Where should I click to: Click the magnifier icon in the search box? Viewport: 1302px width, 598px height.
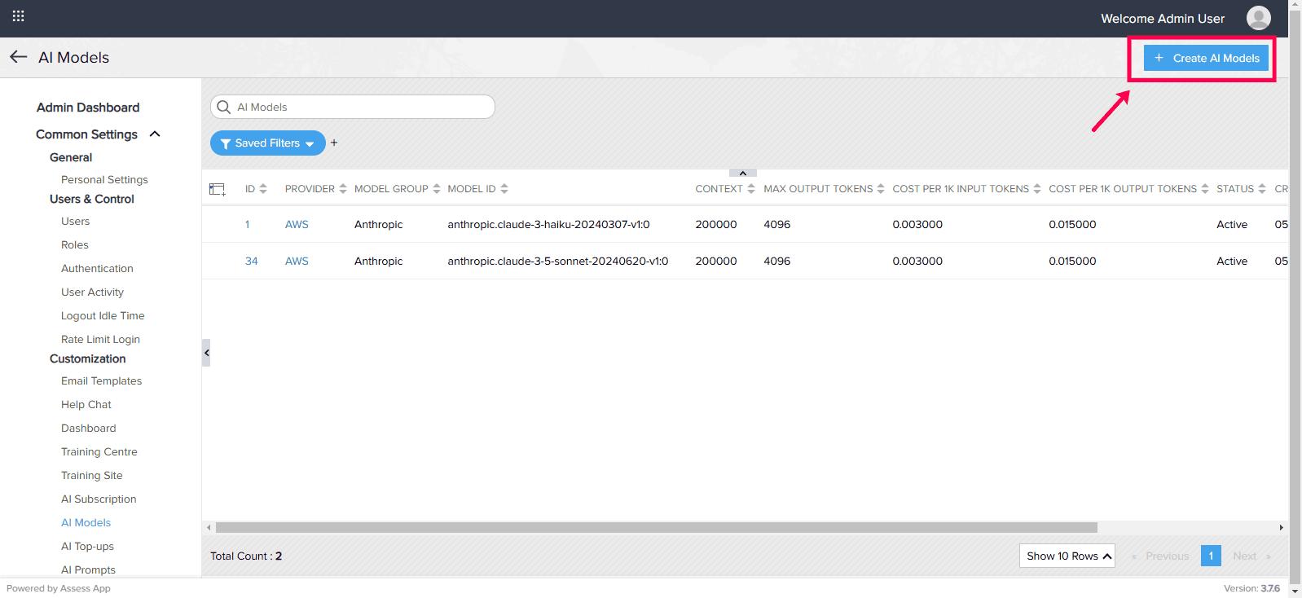[224, 107]
